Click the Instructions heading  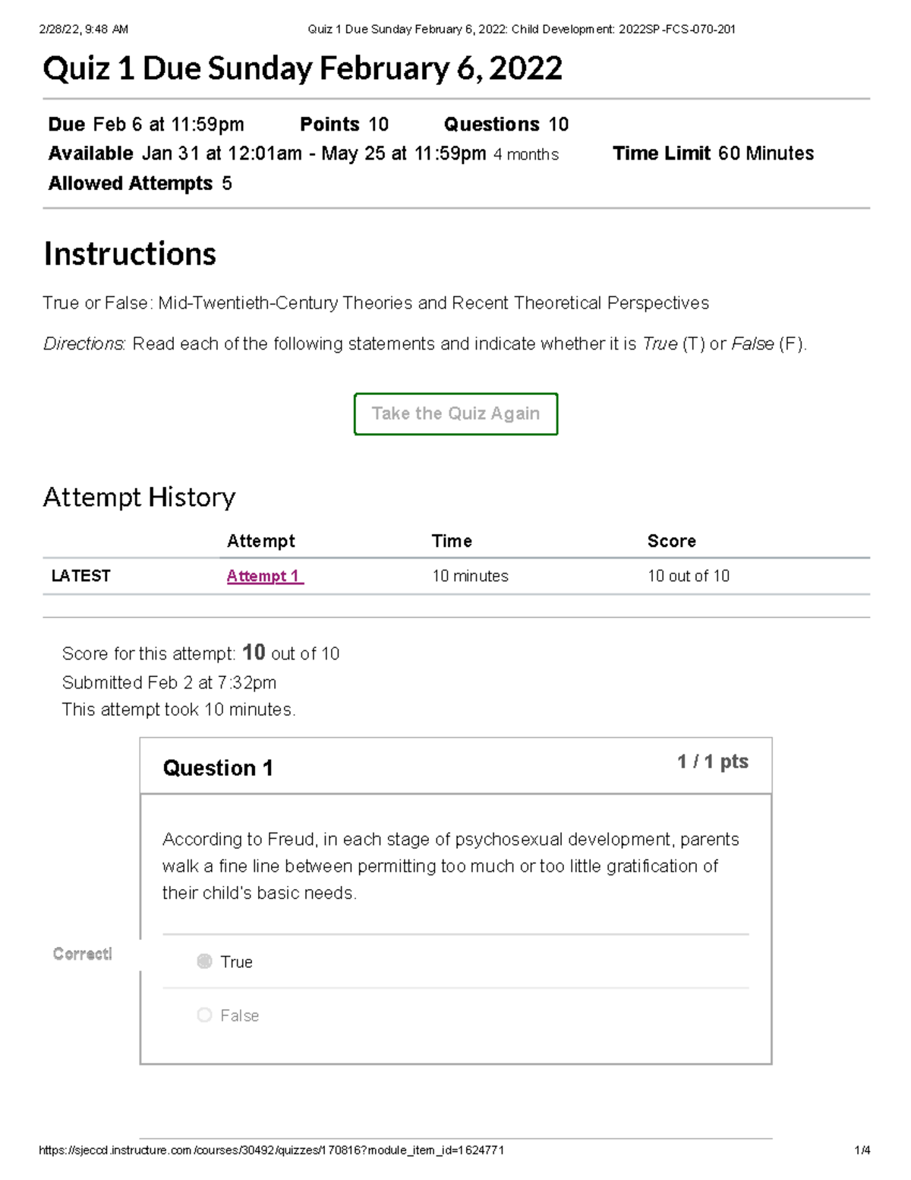pos(130,254)
